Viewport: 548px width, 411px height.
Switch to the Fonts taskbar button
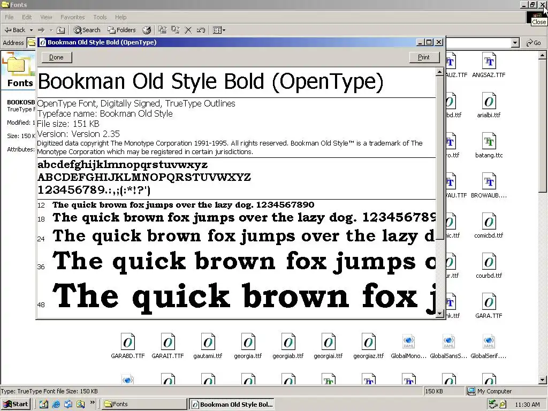point(144,404)
